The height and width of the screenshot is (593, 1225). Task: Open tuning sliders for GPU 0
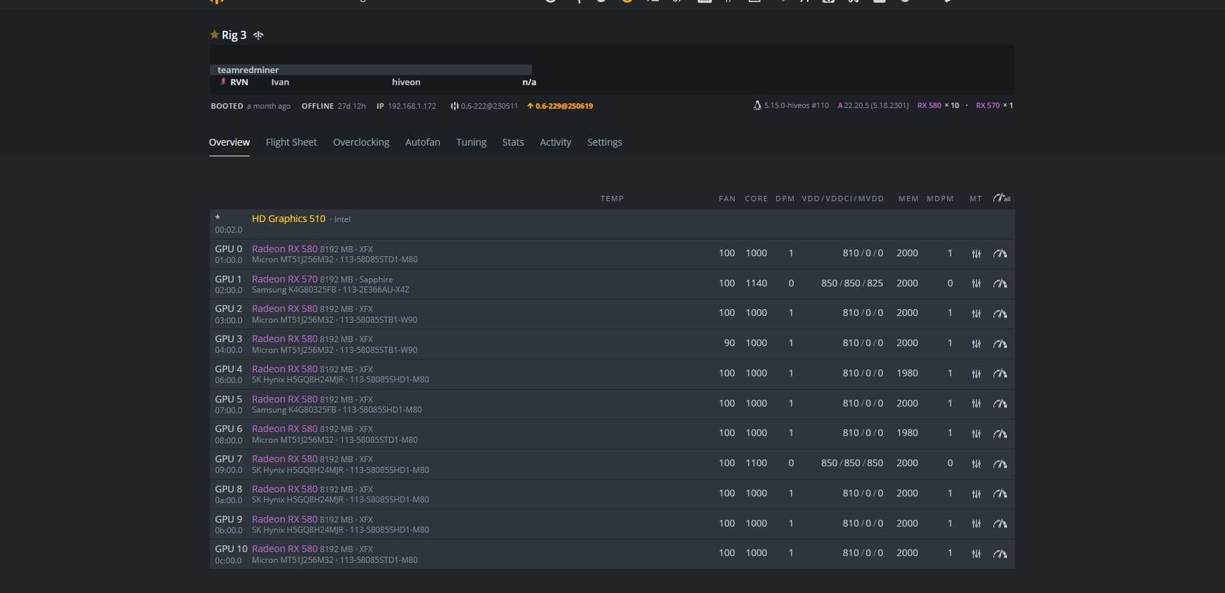976,254
